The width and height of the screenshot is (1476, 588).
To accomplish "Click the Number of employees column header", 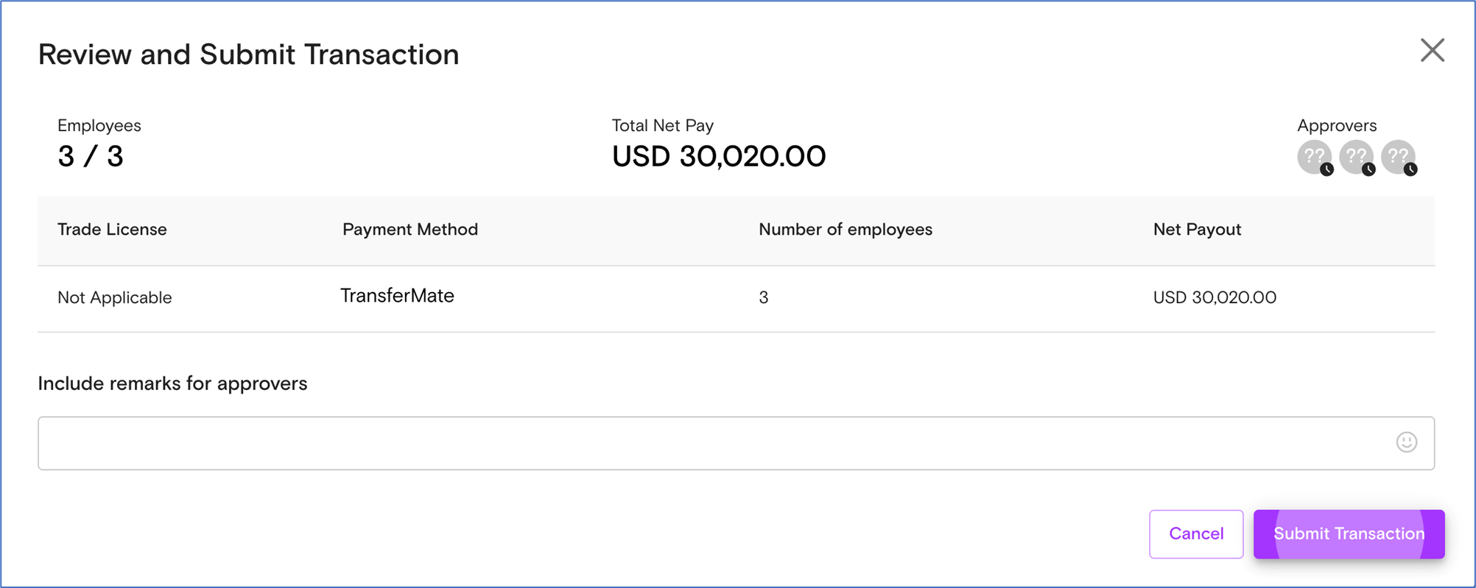I will [845, 230].
